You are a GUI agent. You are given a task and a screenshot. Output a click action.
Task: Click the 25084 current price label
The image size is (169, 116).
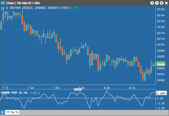click(161, 64)
